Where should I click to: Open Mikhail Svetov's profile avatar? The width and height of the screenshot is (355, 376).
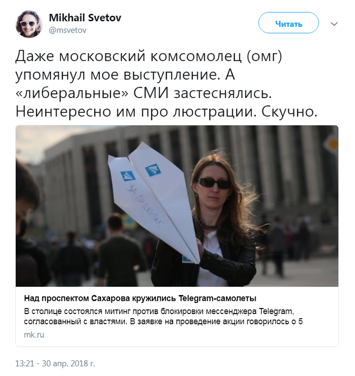tap(29, 24)
